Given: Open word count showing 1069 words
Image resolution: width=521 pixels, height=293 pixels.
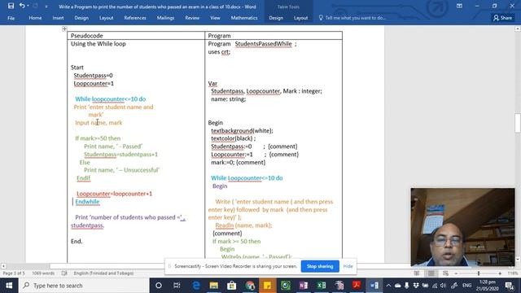Looking at the screenshot, I should (x=43, y=273).
